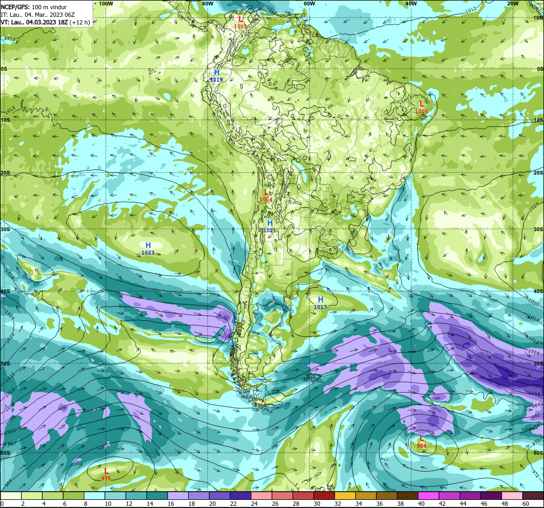544x508 pixels.
Task: Click the 40W longitude label
Action: (411, 3)
